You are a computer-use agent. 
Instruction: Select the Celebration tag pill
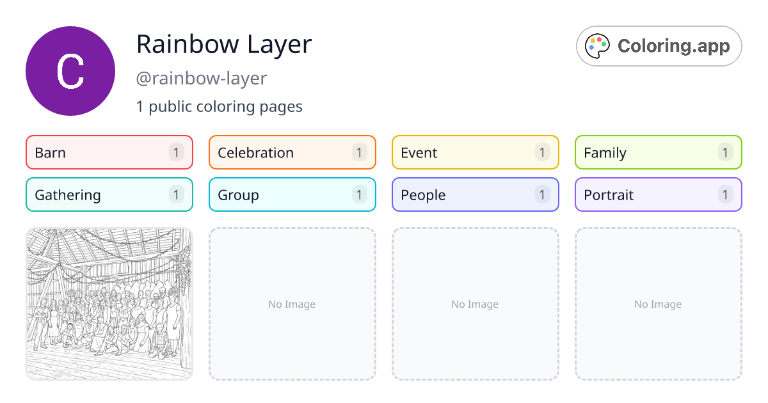[x=292, y=152]
